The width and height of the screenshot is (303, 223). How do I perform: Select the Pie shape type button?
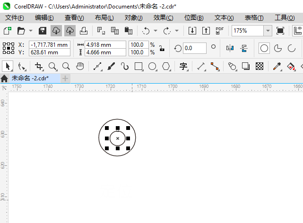tap(278, 48)
